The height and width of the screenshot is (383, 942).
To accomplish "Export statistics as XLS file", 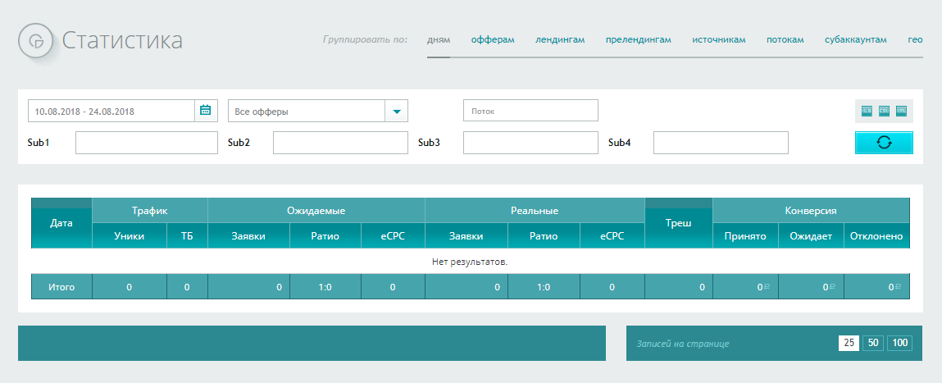I will [x=867, y=111].
